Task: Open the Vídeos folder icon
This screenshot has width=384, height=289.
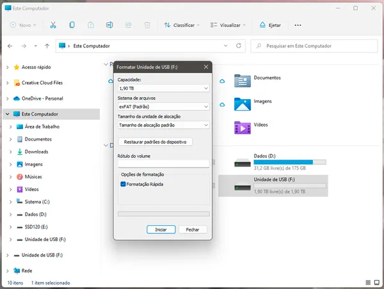Action: tap(242, 127)
